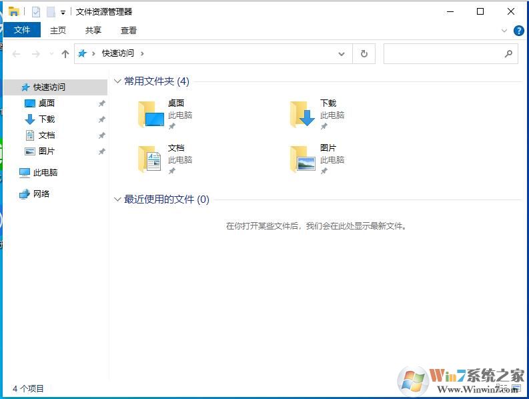
Task: Open Help with the question mark icon
Action: coord(518,31)
